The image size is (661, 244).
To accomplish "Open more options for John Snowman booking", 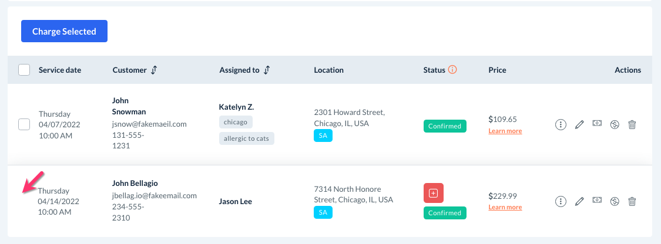I will point(561,124).
